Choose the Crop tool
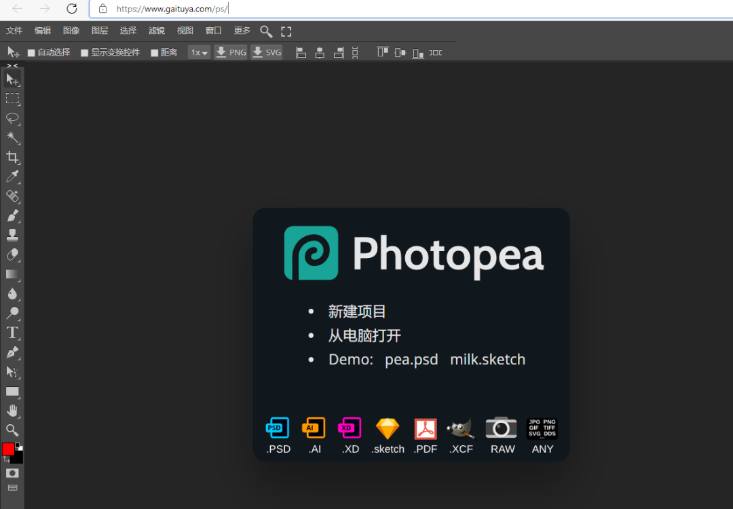733x509 pixels. pyautogui.click(x=12, y=157)
